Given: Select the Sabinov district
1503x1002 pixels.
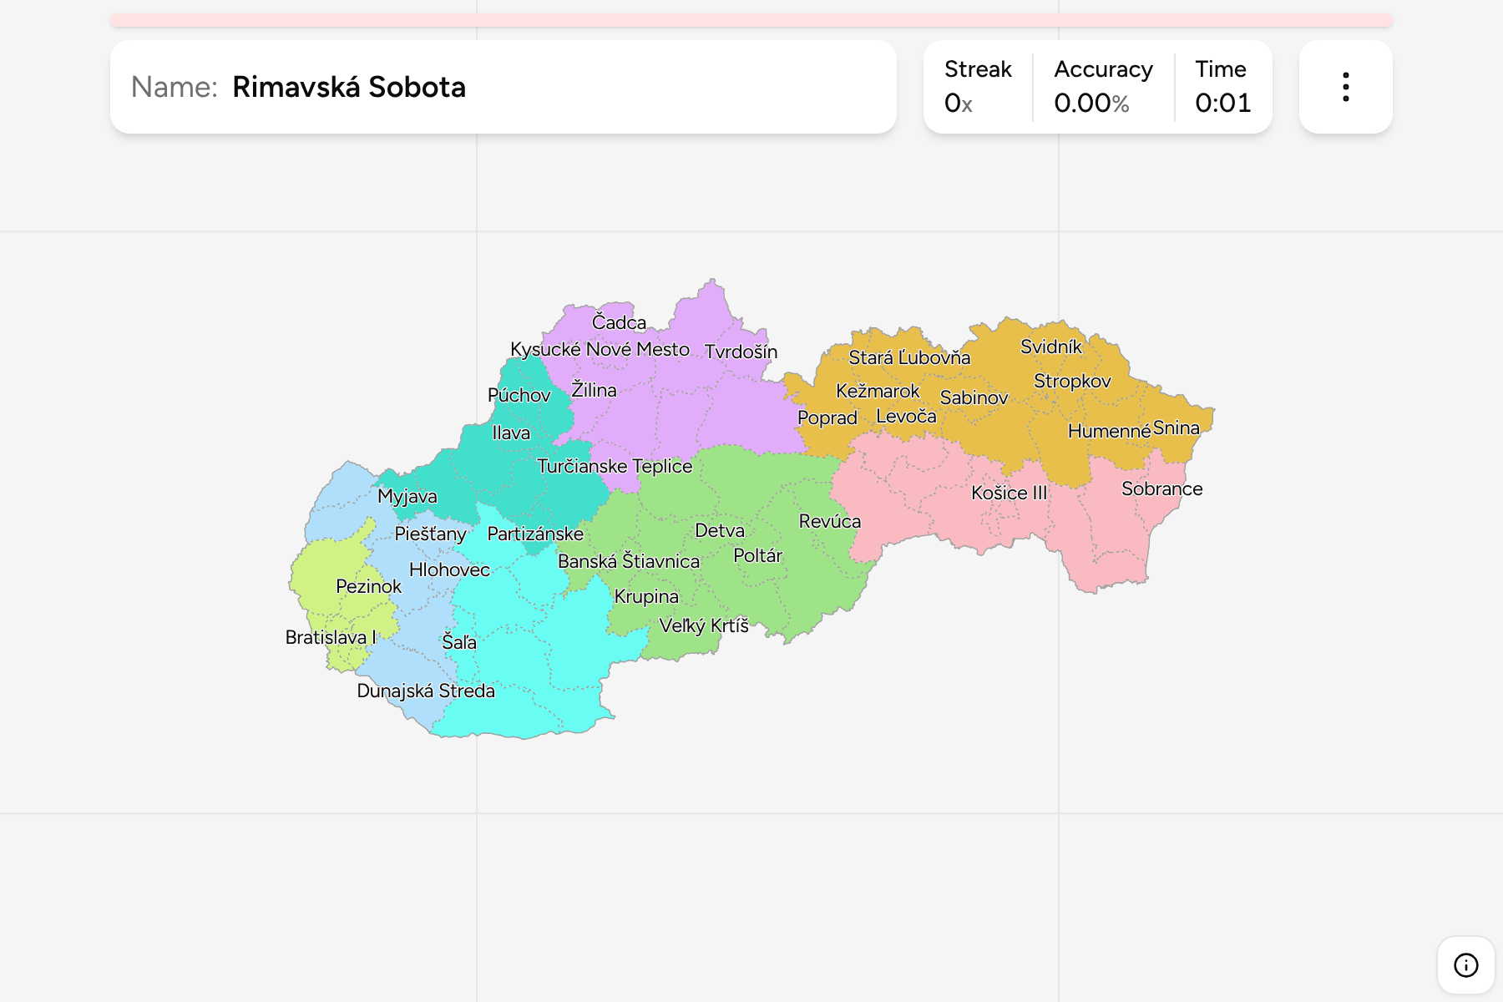Looking at the screenshot, I should point(974,397).
